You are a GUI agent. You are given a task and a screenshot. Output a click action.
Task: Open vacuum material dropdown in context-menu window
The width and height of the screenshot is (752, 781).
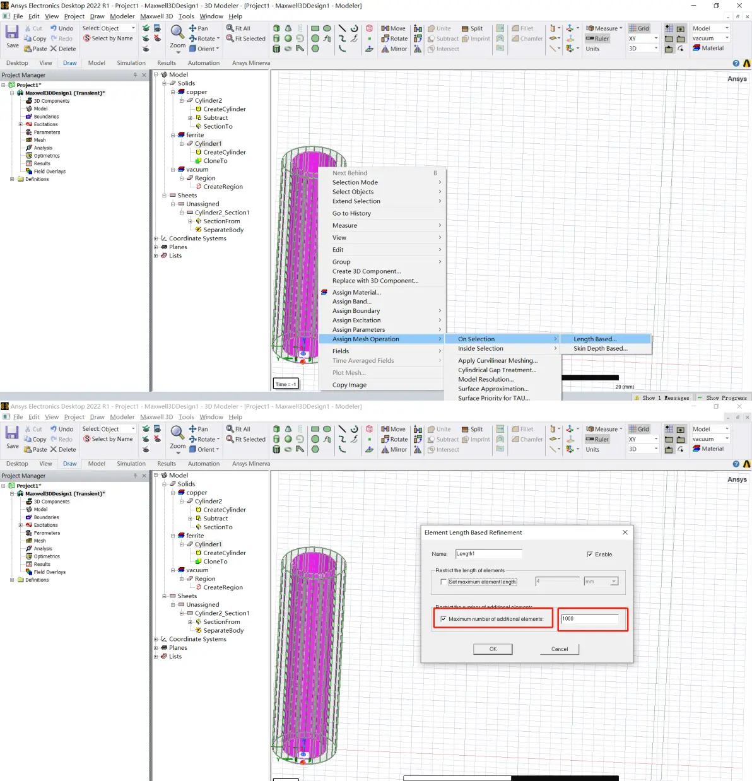click(710, 38)
